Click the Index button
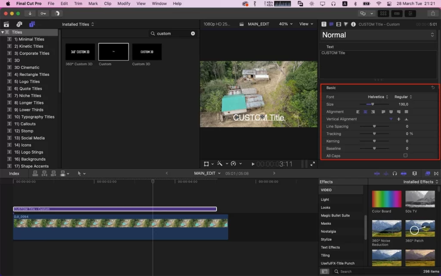The height and width of the screenshot is (276, 441). 14,173
